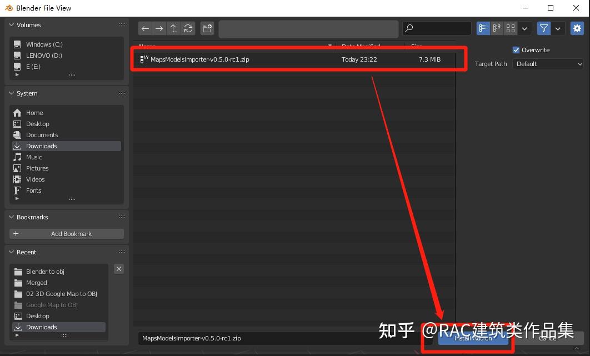Click the directory path field
The height and width of the screenshot is (356, 590).
click(x=308, y=28)
